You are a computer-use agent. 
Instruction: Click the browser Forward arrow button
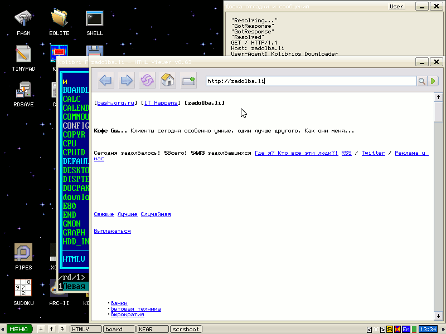[x=127, y=81]
